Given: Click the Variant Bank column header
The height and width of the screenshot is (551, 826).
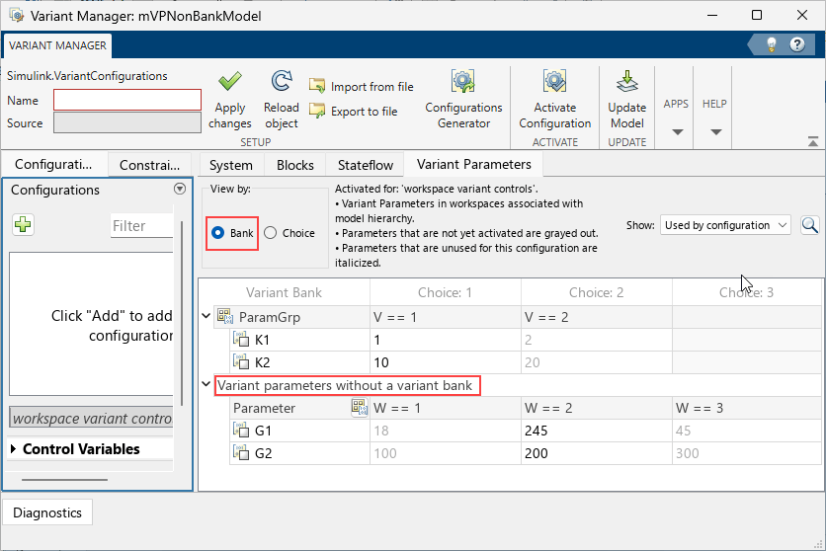Looking at the screenshot, I should tap(284, 292).
